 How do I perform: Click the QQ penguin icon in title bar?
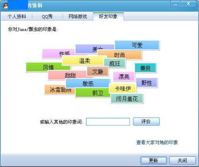[x=5, y=6]
